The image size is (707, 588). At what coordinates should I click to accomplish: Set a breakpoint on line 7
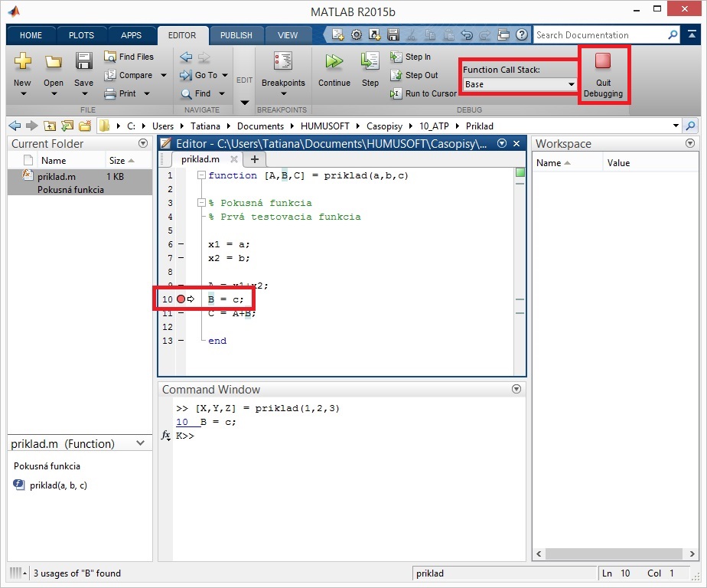click(x=181, y=258)
